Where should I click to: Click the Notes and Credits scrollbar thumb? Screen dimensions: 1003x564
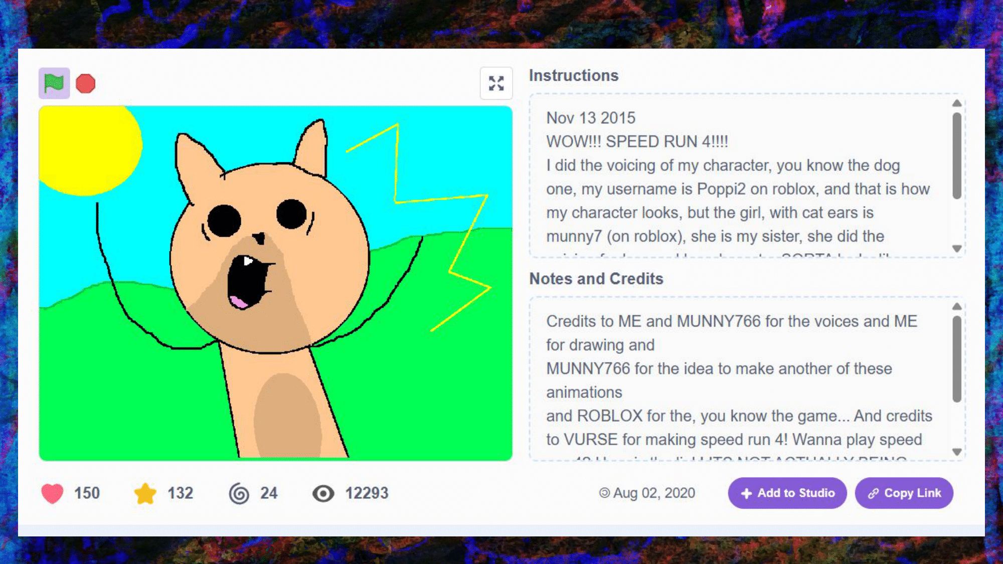pyautogui.click(x=957, y=359)
